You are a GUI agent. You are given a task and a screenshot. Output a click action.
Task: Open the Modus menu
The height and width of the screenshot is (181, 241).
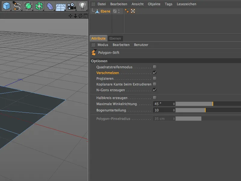(103, 45)
